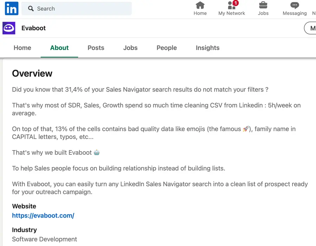Select the My Network label in the navigation
Screen dimensions: 316x246
coord(232,13)
